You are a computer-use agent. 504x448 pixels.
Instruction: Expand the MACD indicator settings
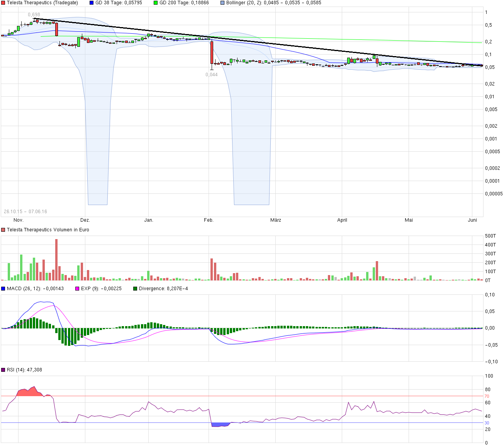point(21,288)
